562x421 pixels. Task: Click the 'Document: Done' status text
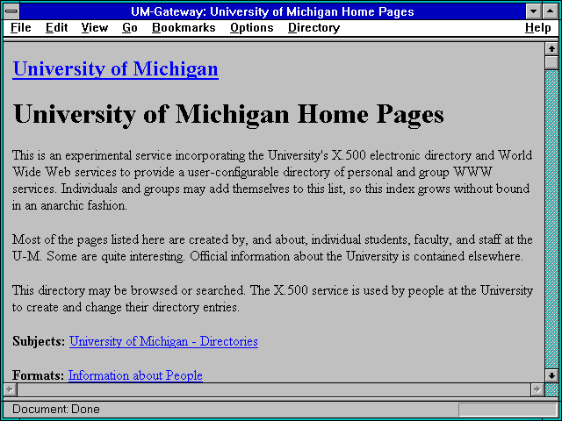pyautogui.click(x=56, y=409)
